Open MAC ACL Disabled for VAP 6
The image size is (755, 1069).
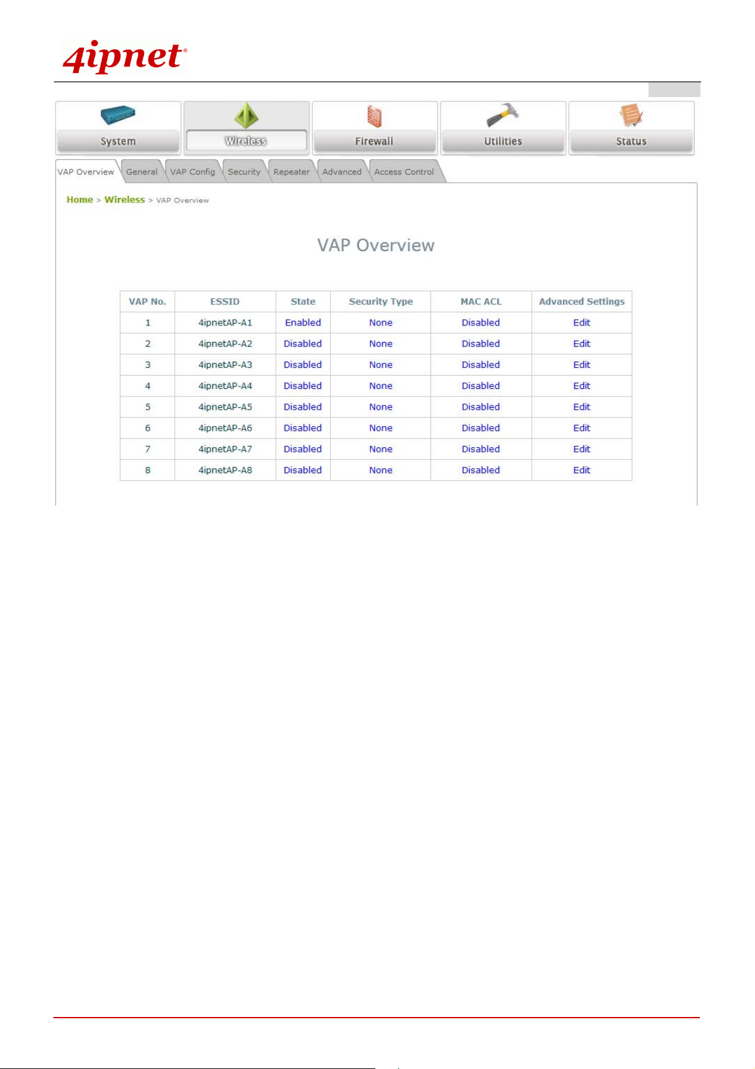tap(481, 428)
